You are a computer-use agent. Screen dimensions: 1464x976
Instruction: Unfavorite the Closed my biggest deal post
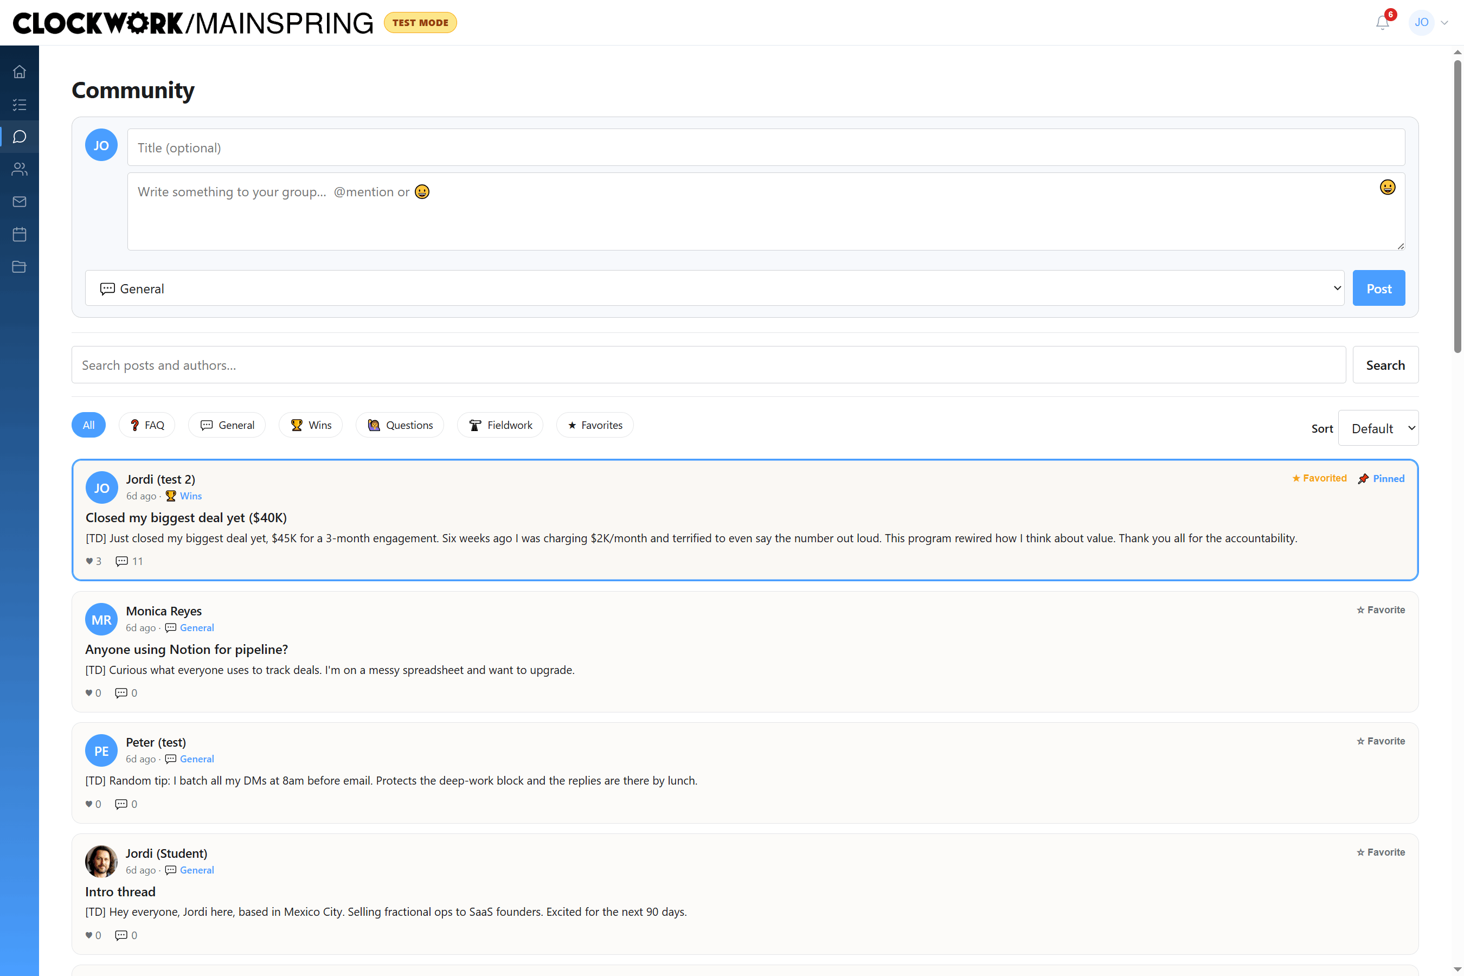click(1319, 478)
